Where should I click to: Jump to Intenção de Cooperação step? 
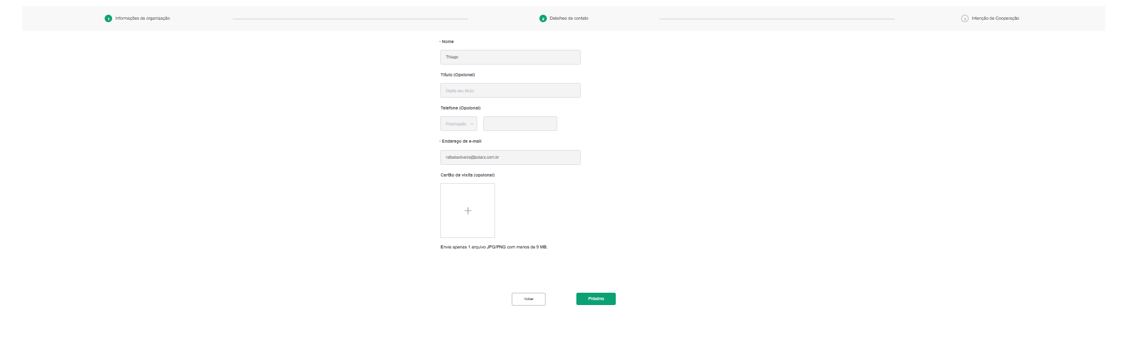(995, 18)
